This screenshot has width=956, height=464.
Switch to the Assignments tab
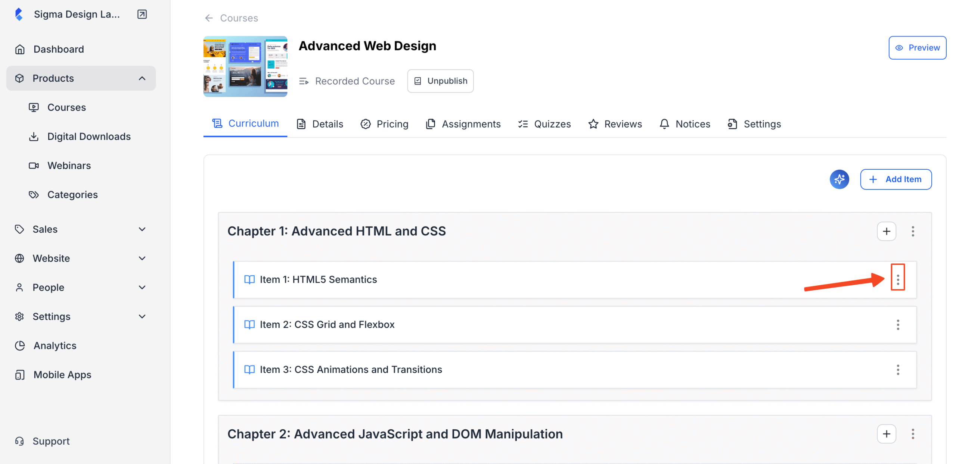coord(463,124)
